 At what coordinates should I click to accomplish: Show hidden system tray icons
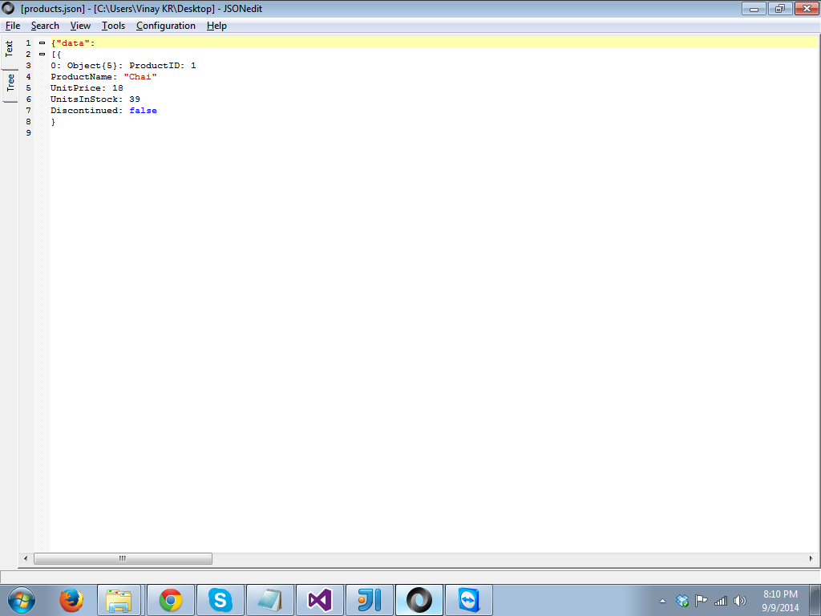tap(662, 601)
